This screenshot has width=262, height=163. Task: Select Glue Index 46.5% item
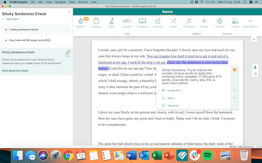coord(29,40)
